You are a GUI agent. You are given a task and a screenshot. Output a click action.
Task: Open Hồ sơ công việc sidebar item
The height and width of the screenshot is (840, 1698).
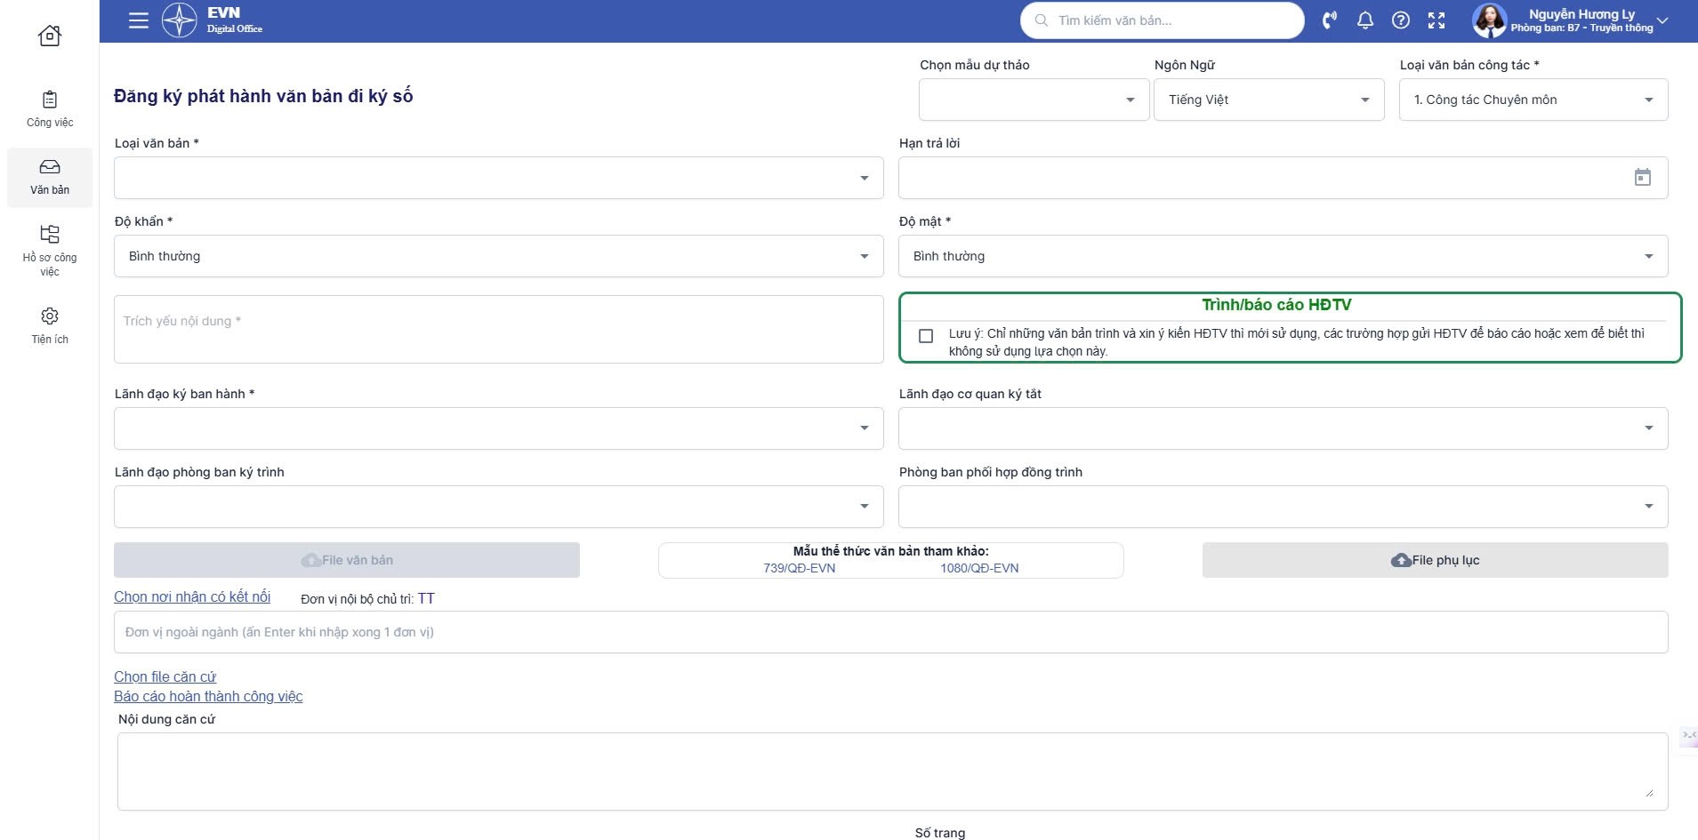50,249
